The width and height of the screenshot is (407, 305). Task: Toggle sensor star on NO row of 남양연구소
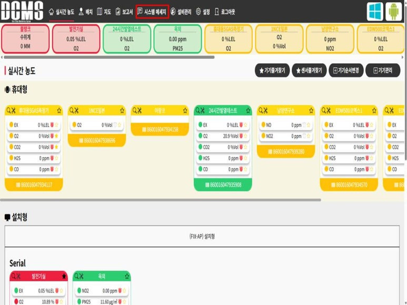[x=309, y=125]
